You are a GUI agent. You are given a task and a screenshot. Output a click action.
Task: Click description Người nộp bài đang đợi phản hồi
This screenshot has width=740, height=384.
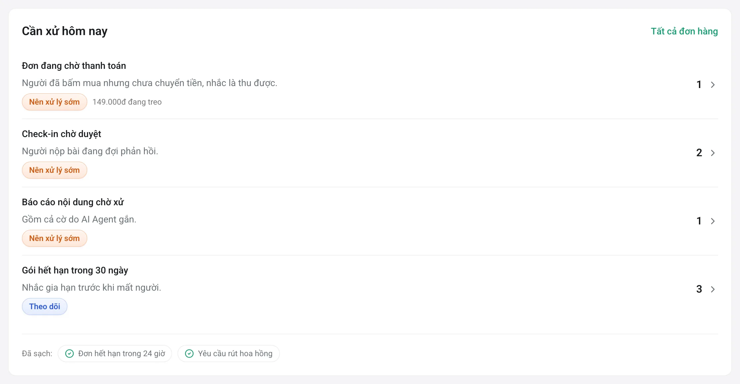pos(90,151)
